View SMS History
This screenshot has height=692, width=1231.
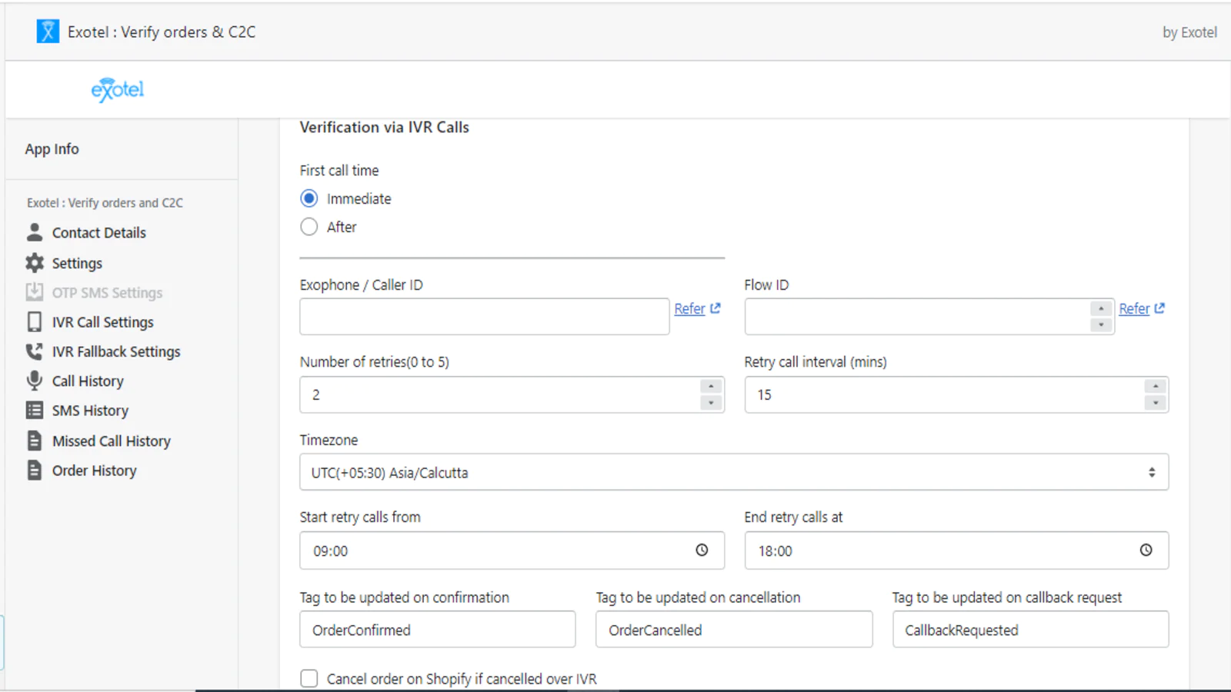coord(90,411)
